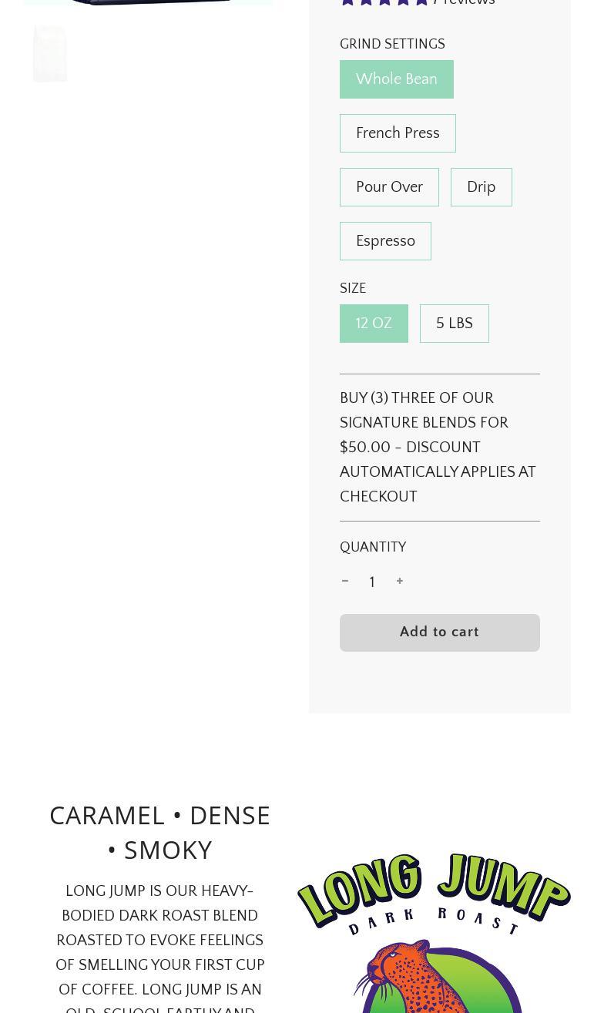Click the Long Jump Dark Roast logo
Screen dimensions: 594x1013
tap(434, 932)
